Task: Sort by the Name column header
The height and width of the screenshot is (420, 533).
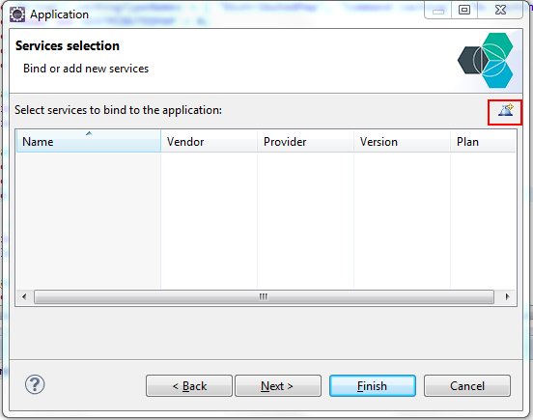Action: pos(89,141)
